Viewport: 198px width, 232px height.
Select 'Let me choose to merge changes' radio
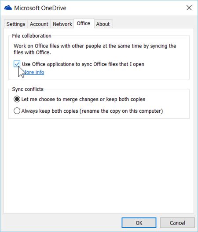[x=17, y=99]
